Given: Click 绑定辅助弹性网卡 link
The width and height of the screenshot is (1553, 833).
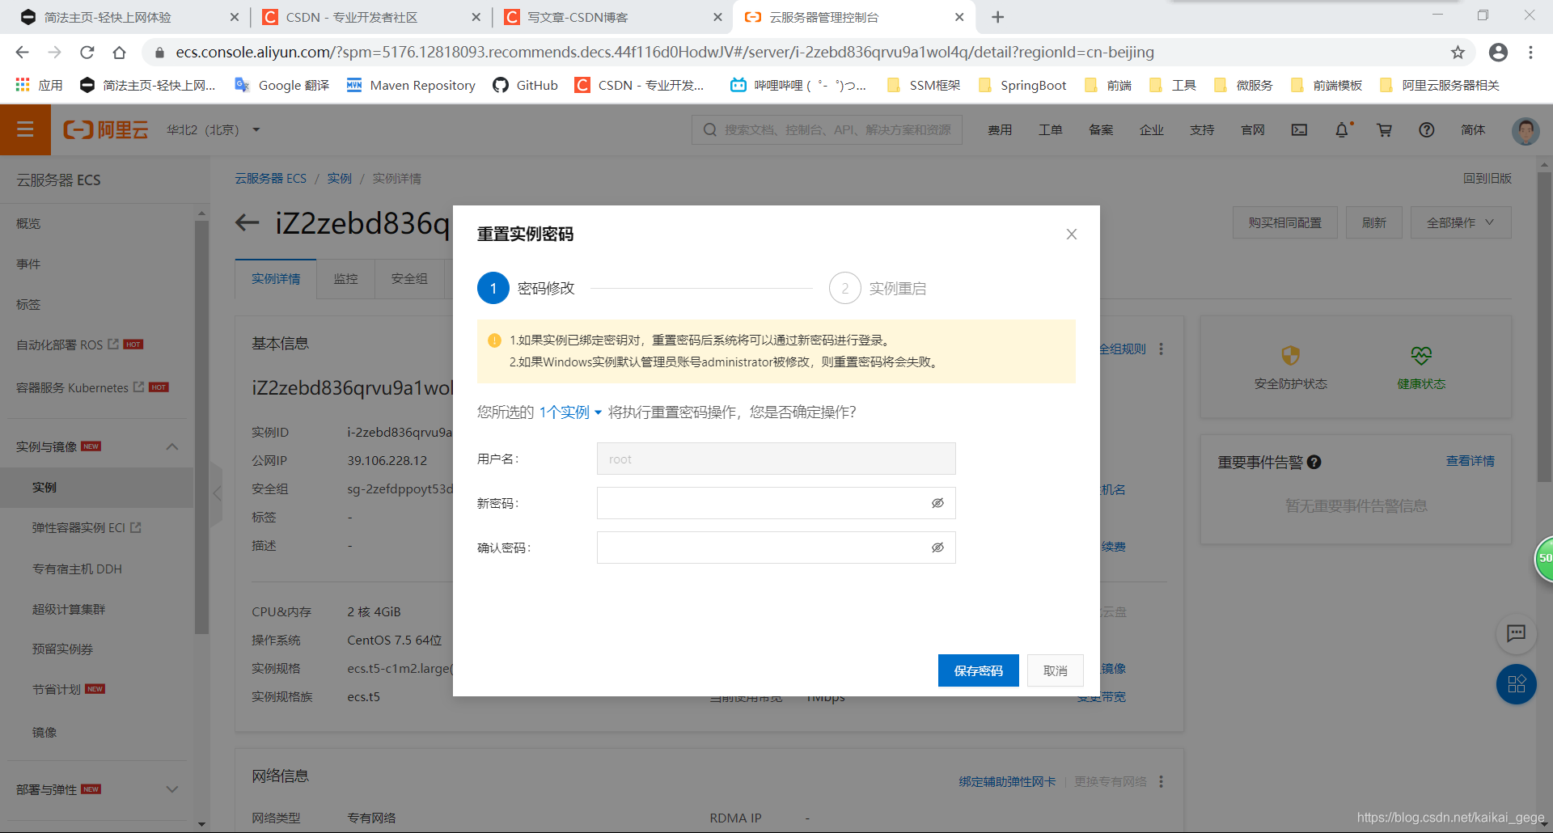Looking at the screenshot, I should 1007,781.
